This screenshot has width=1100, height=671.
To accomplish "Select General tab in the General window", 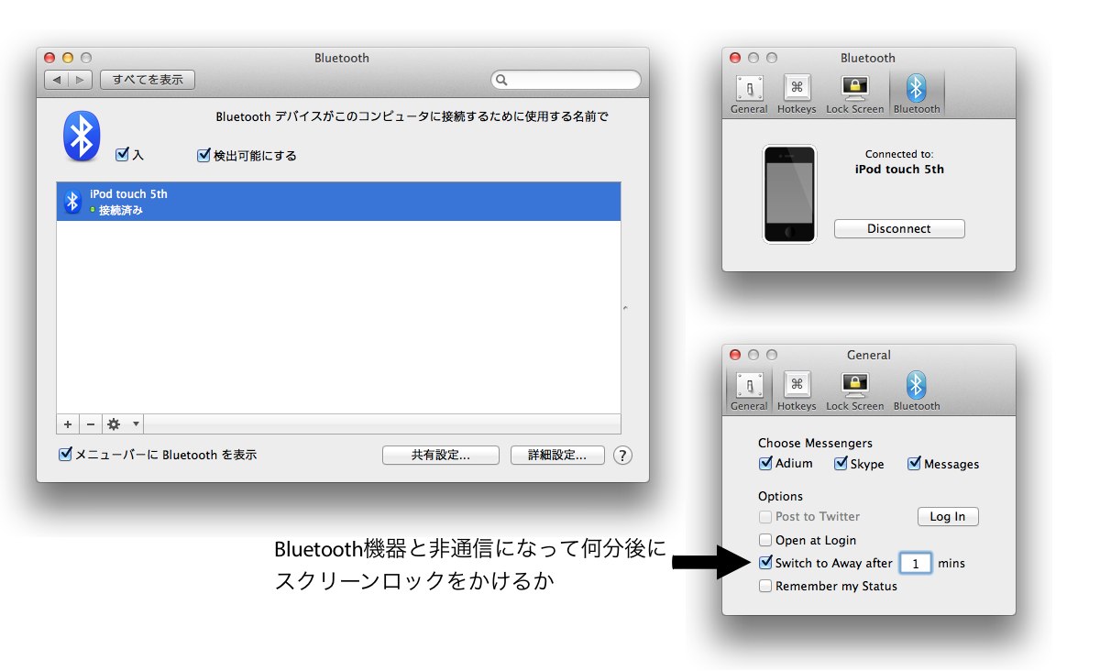I will [x=749, y=391].
